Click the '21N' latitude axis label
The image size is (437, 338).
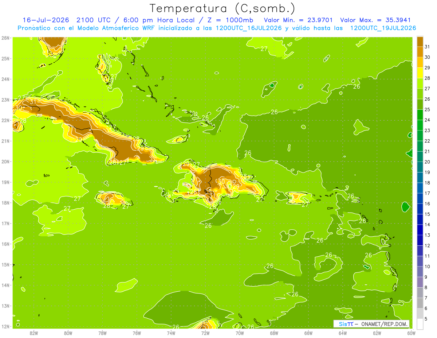coord(5,141)
